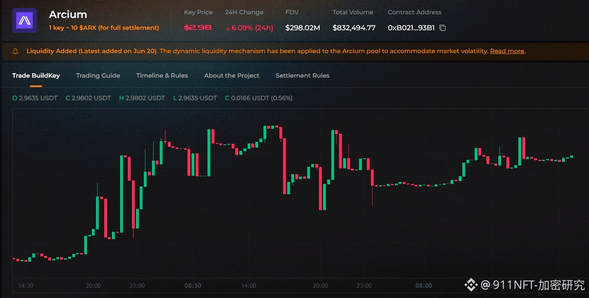The height and width of the screenshot is (298, 589).
Task: Switch to the Trading Guide tab
Action: point(98,76)
